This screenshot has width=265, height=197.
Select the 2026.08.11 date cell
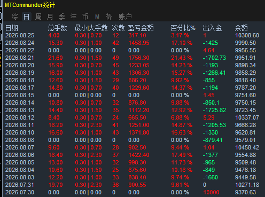(20, 125)
